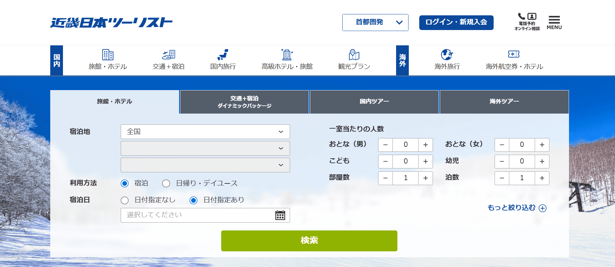The image size is (615, 267).
Task: Click the 高級ホテル・旅館 luxury hotel icon
Action: tap(287, 55)
